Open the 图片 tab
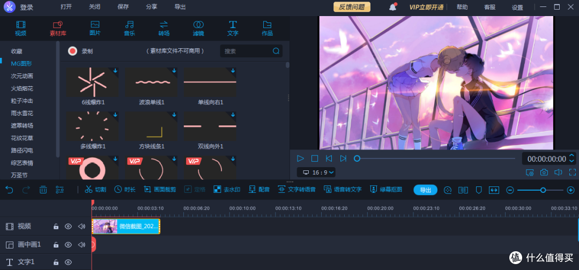Image resolution: width=579 pixels, height=270 pixels. pyautogui.click(x=95, y=28)
